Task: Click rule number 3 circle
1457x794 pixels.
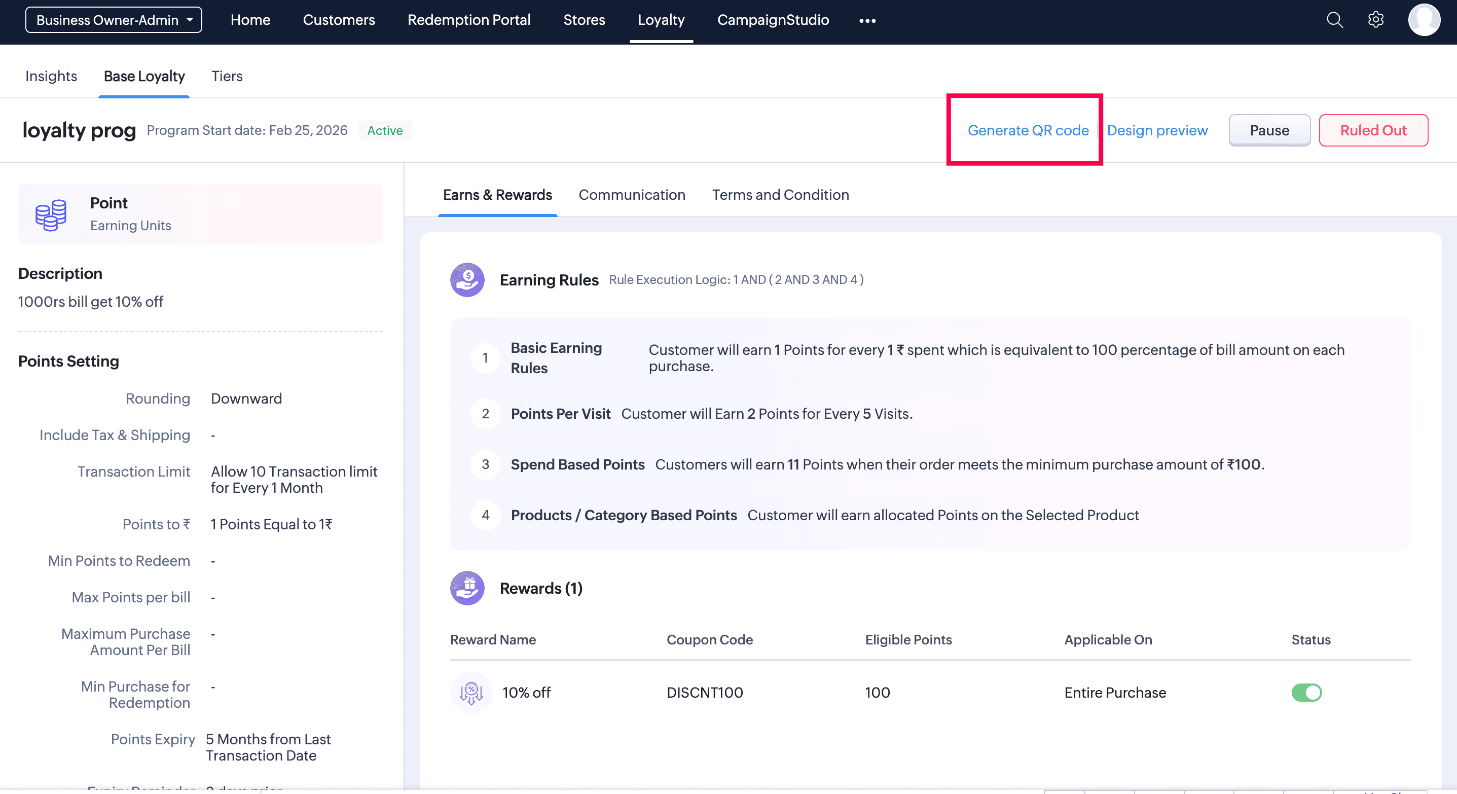Action: point(485,464)
